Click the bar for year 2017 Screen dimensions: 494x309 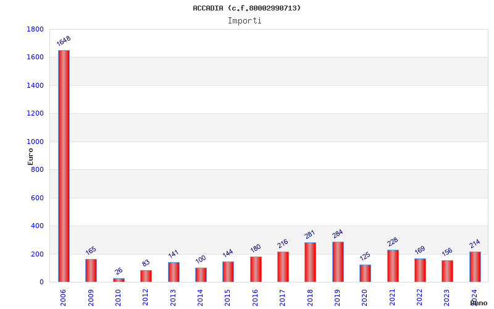click(283, 267)
